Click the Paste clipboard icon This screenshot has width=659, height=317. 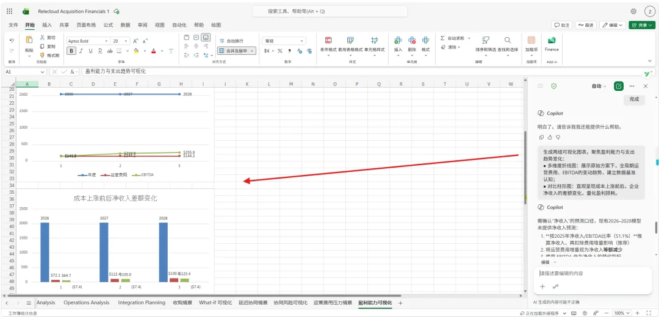pos(29,40)
